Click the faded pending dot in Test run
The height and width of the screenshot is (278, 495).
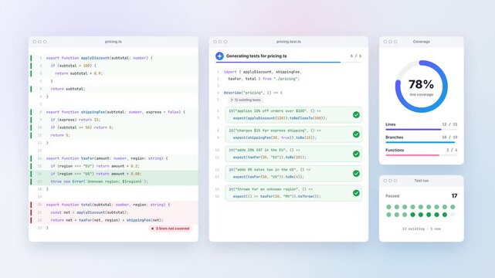tap(453, 215)
